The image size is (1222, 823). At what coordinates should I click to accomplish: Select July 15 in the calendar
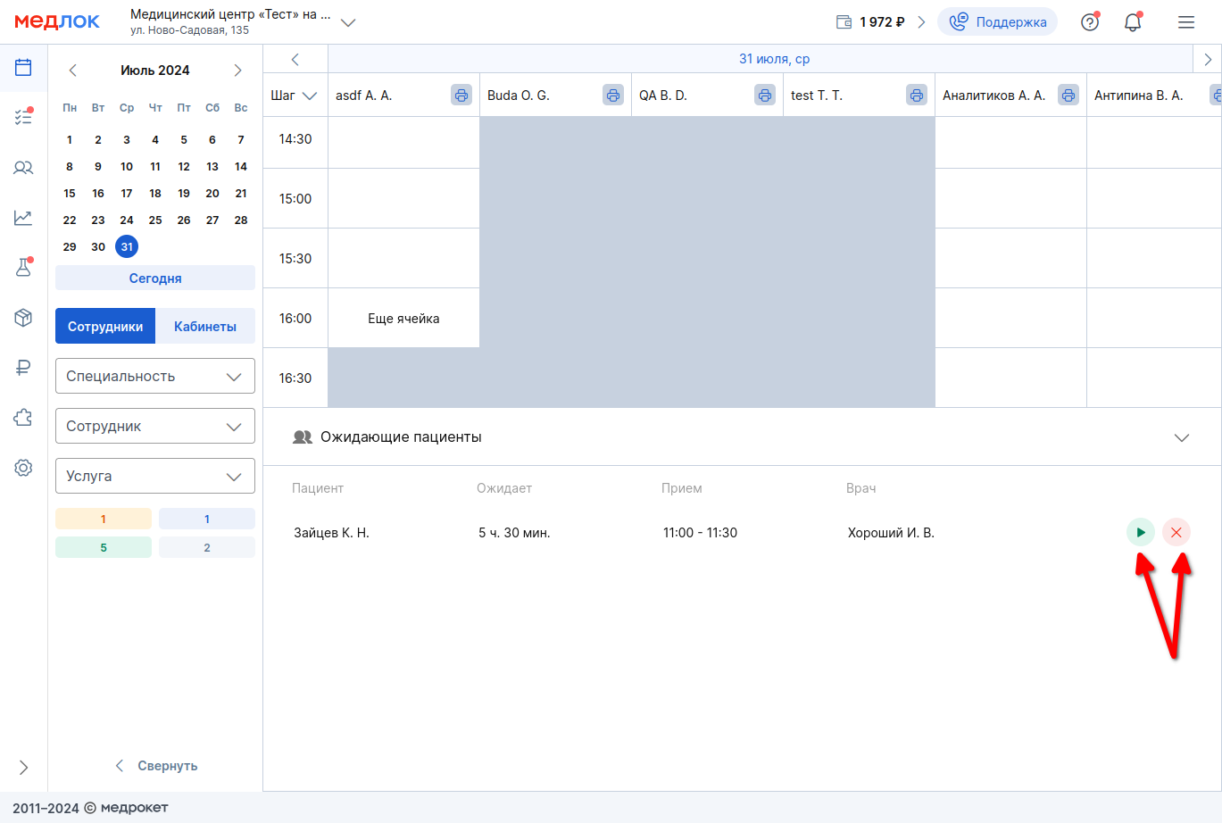[x=70, y=194]
